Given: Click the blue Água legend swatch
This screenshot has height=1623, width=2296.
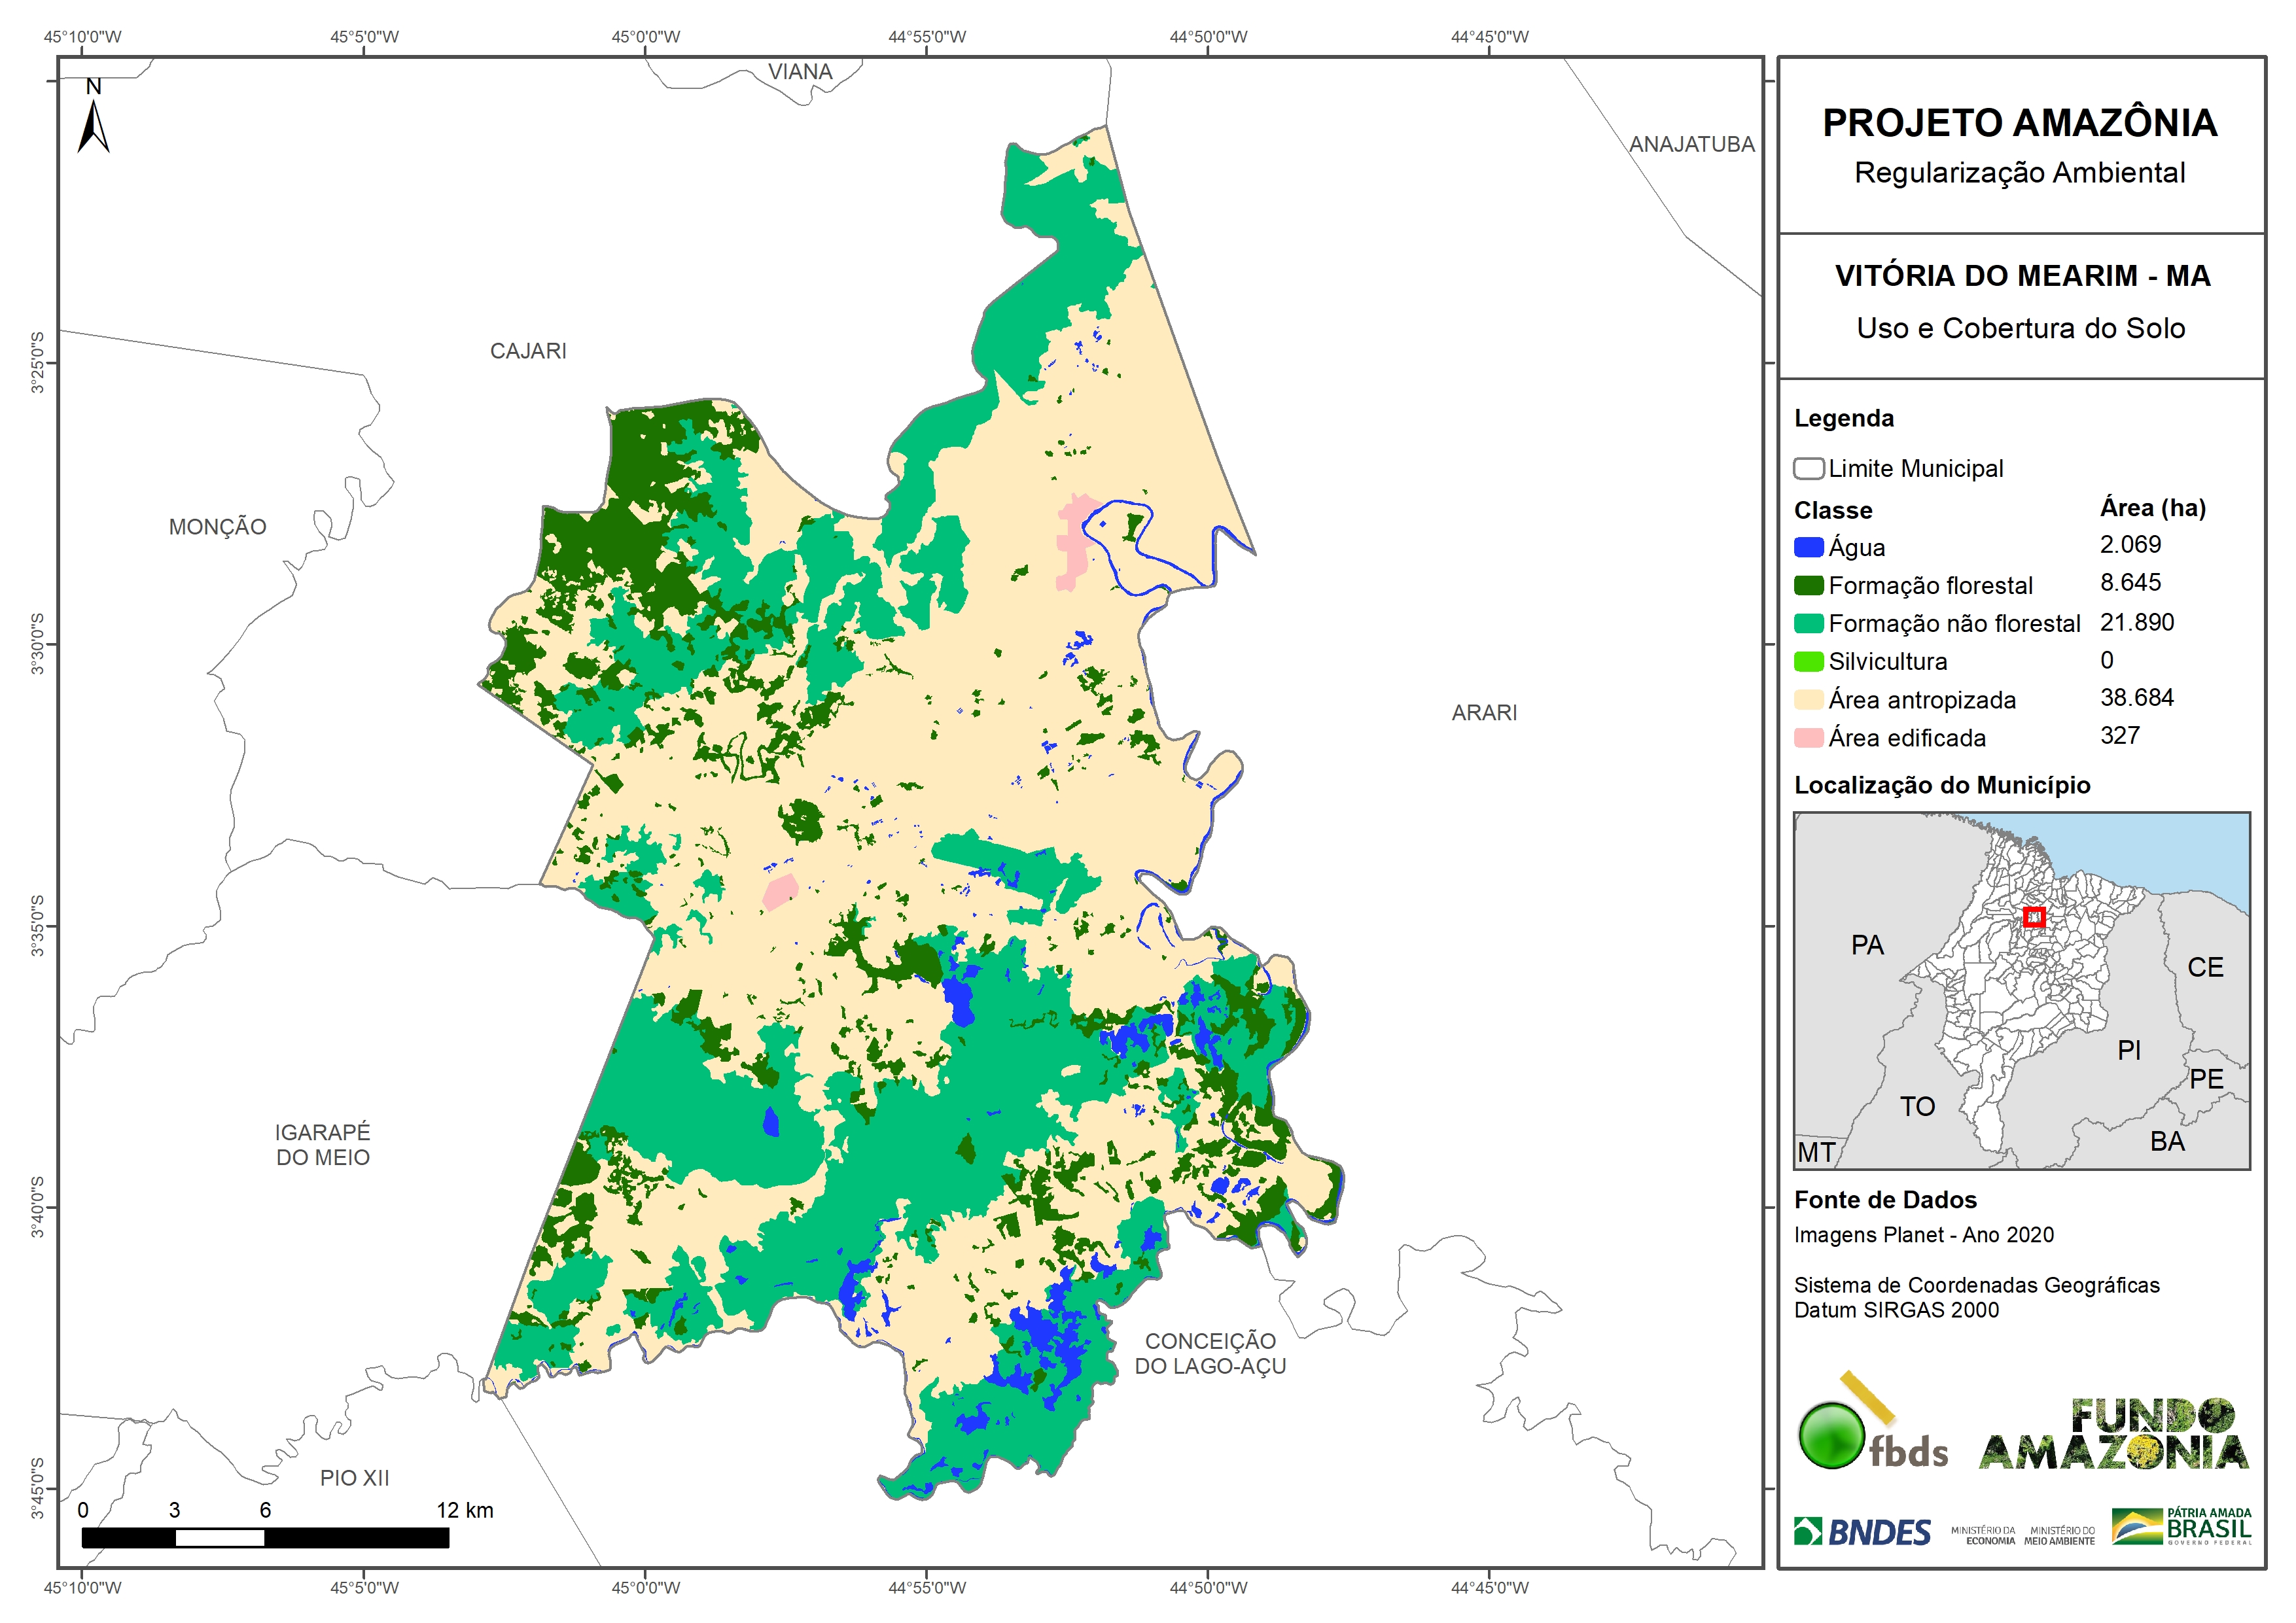Looking at the screenshot, I should (1808, 548).
